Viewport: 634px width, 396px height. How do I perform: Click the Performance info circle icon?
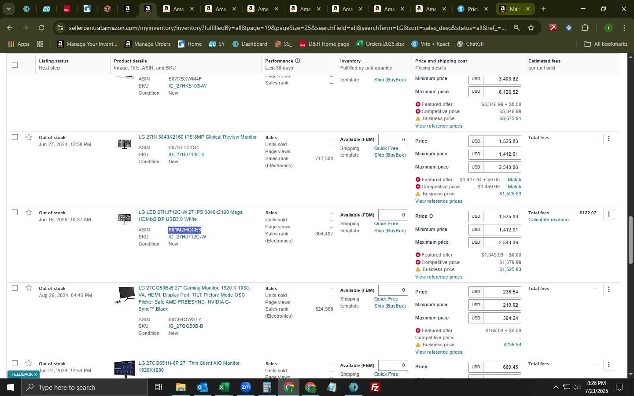298,61
